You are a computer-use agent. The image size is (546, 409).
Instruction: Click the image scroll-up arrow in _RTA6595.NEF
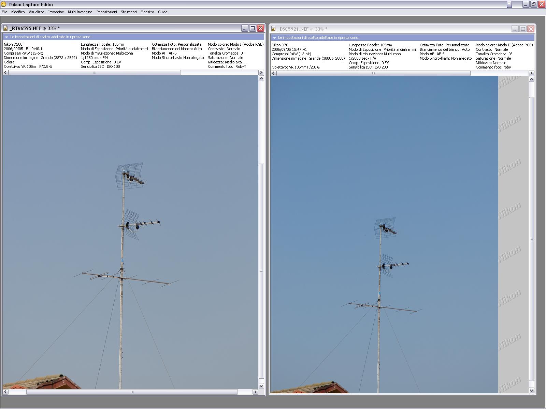261,78
